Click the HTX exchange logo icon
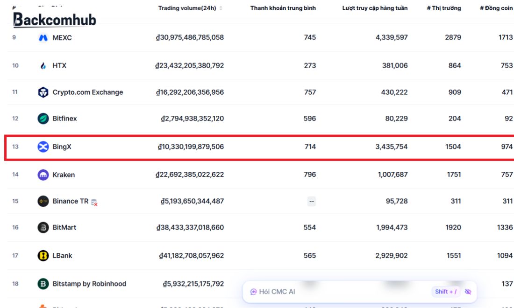This screenshot has width=514, height=308. click(x=43, y=66)
